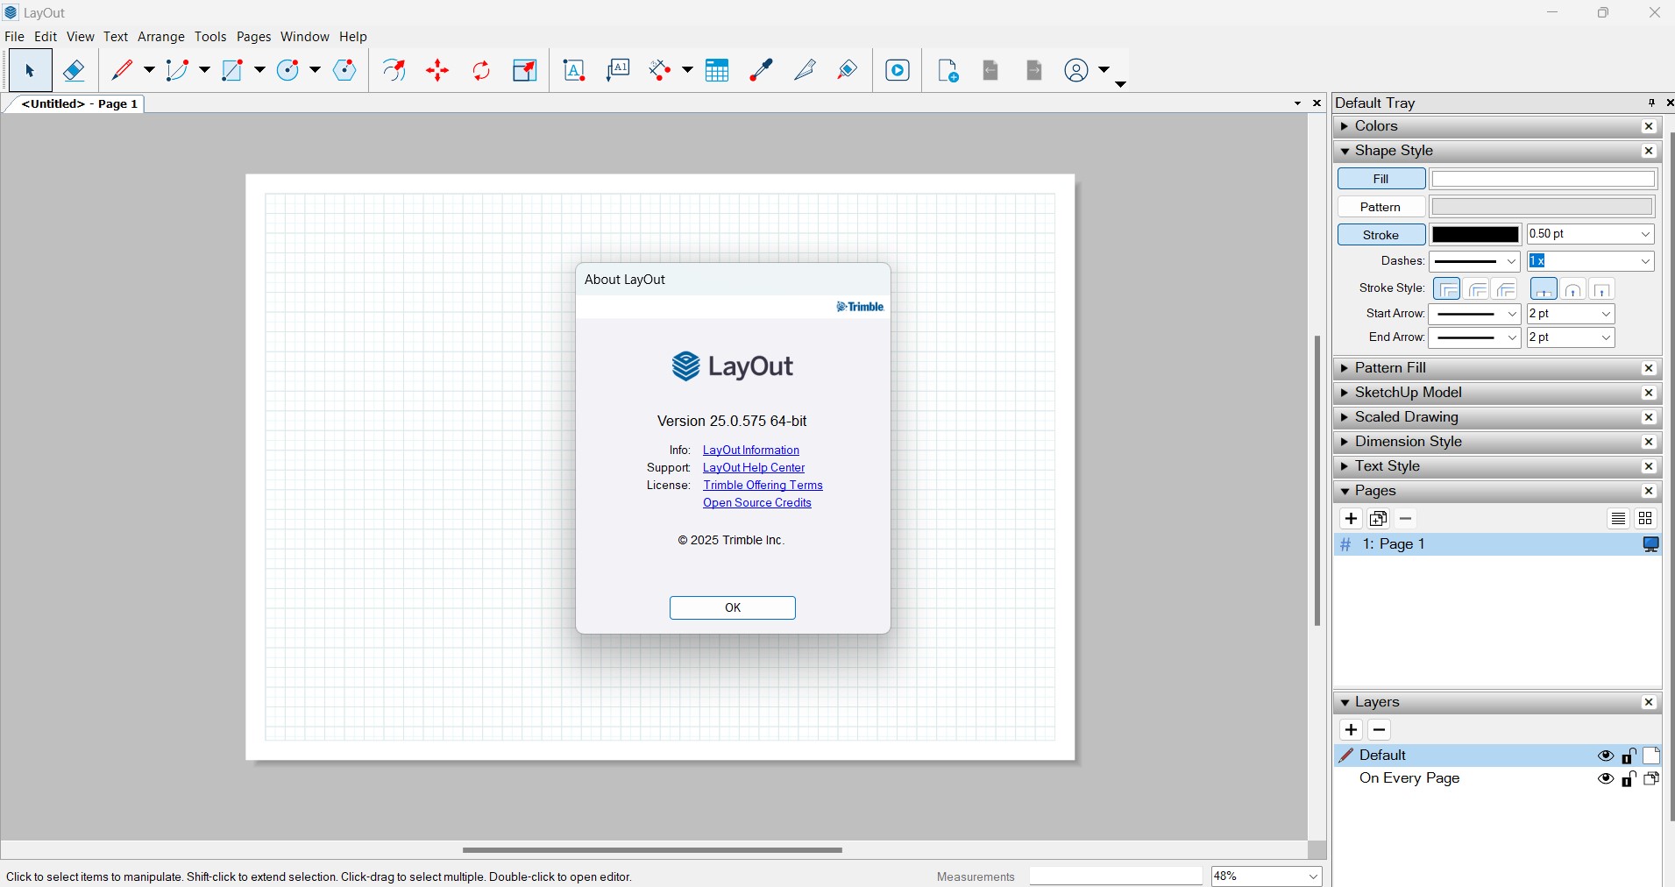The height and width of the screenshot is (887, 1675).
Task: Toggle lock on On Every Page layer
Action: (1629, 778)
